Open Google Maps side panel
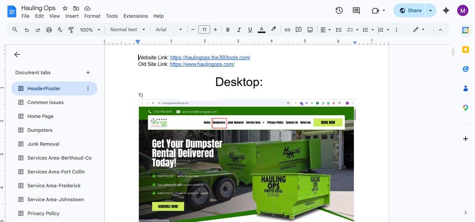 [x=465, y=108]
